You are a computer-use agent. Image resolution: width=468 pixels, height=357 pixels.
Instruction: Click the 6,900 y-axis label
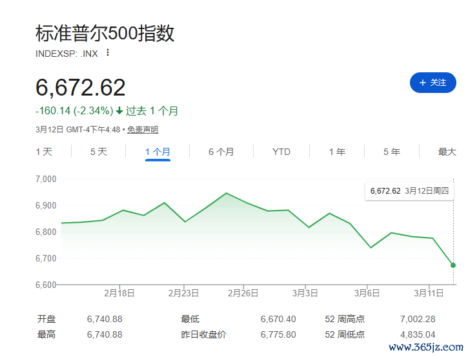pyautogui.click(x=46, y=205)
